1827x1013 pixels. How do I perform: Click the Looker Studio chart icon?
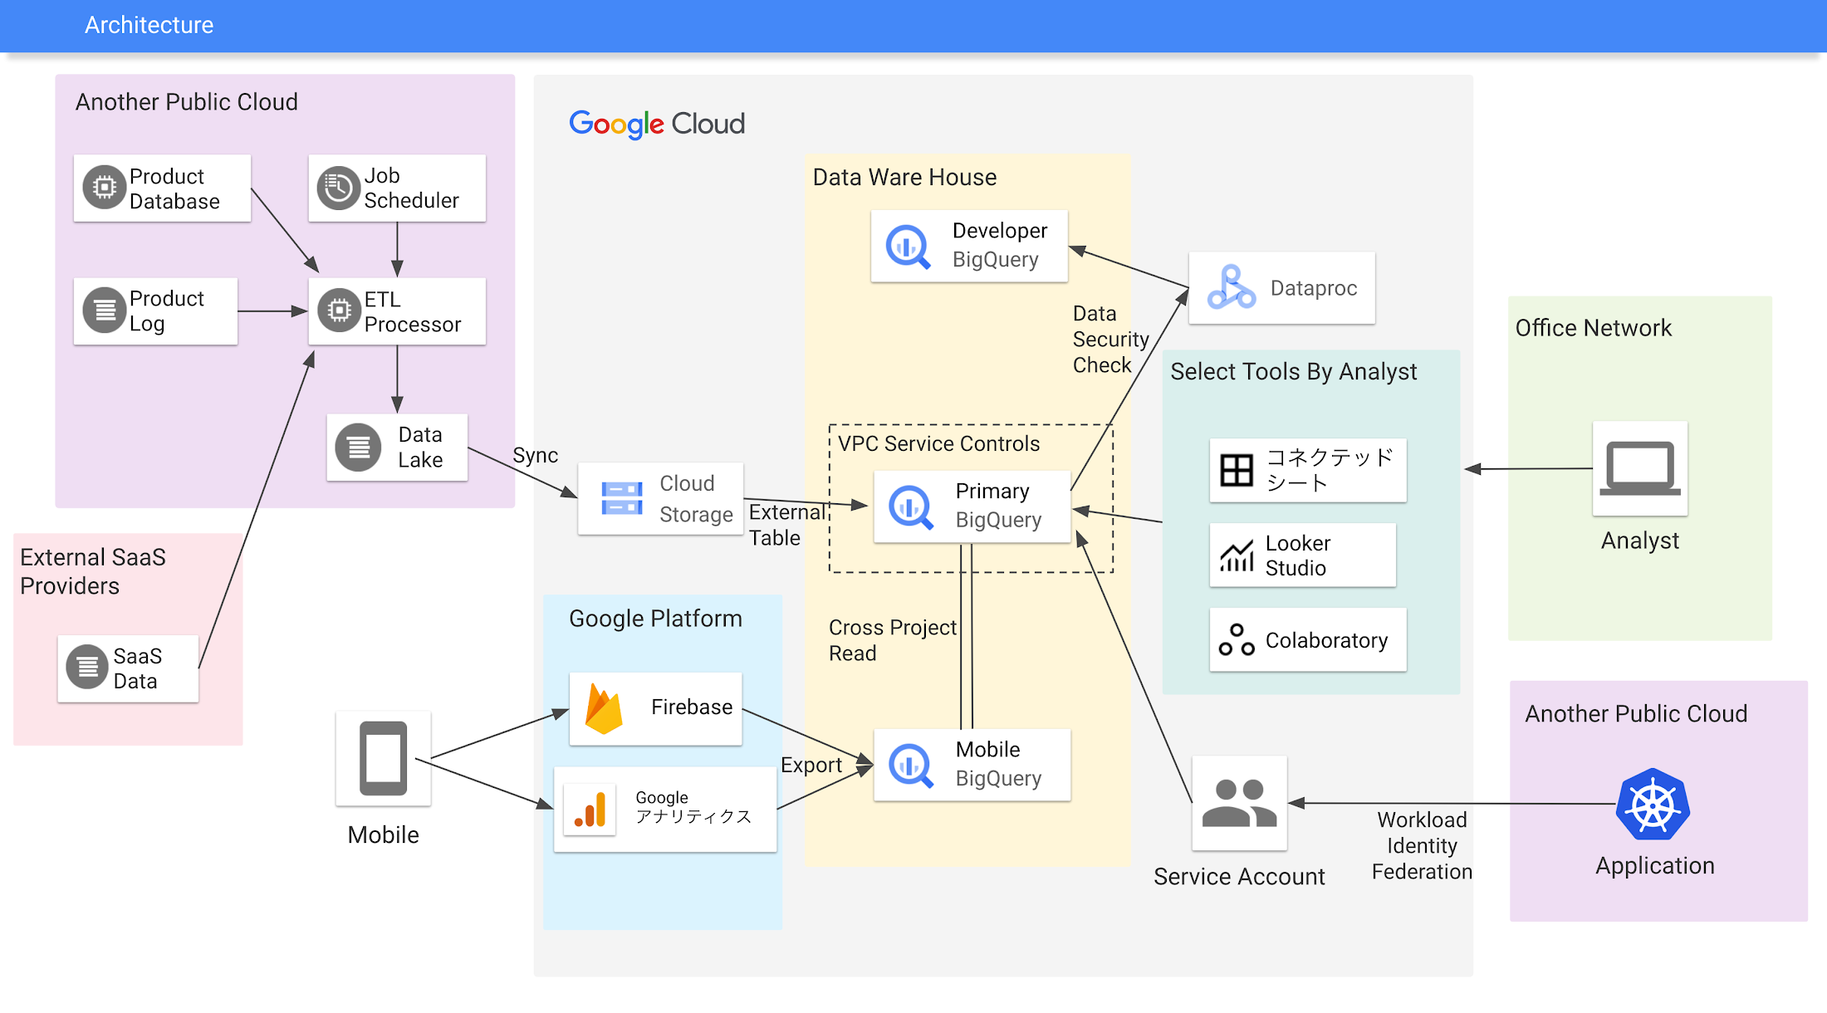click(1237, 555)
